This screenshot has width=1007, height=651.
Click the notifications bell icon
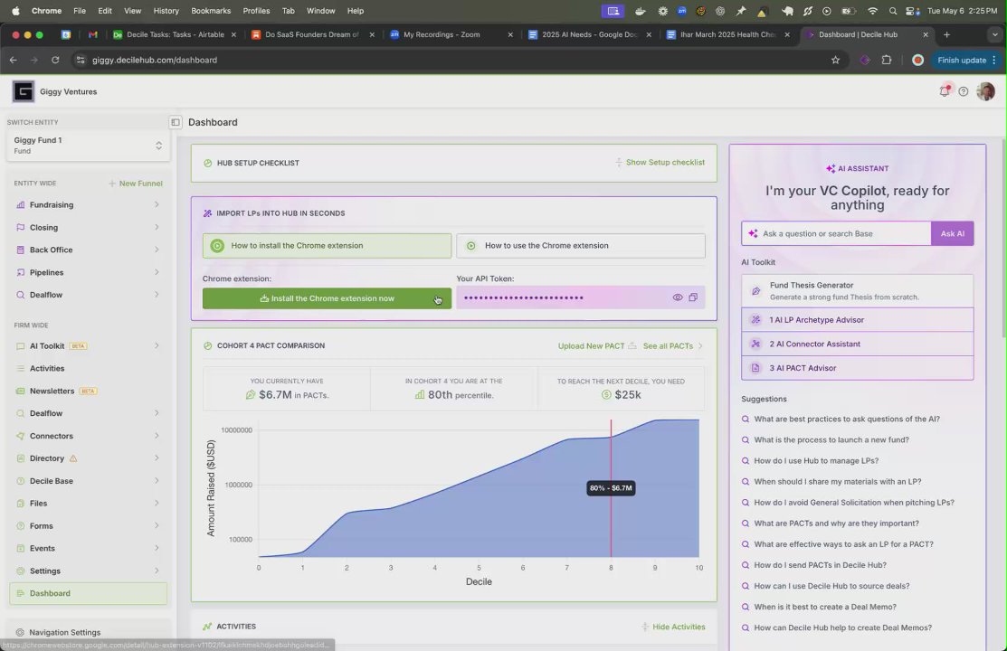pyautogui.click(x=945, y=91)
